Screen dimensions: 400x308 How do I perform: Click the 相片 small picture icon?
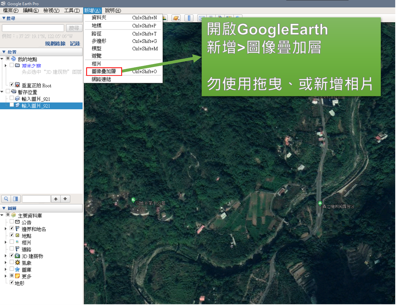point(17,242)
